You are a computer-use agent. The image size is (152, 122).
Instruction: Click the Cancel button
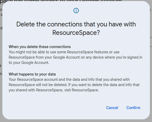pyautogui.click(x=112, y=108)
